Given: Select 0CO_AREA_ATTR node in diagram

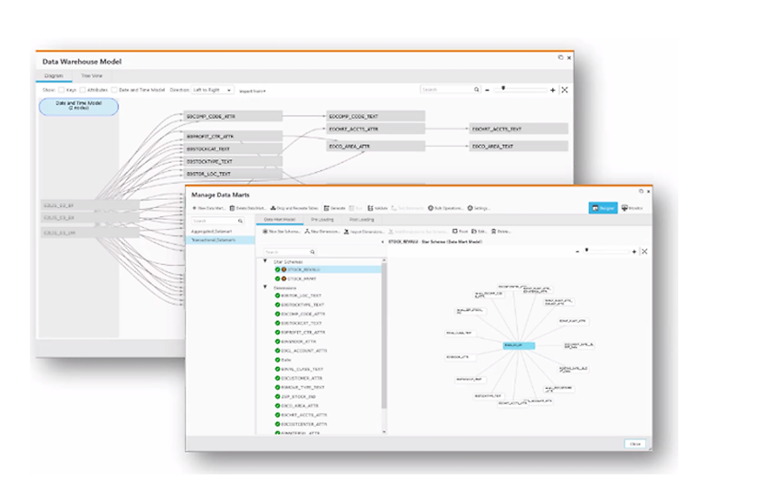Looking at the screenshot, I should coord(375,146).
